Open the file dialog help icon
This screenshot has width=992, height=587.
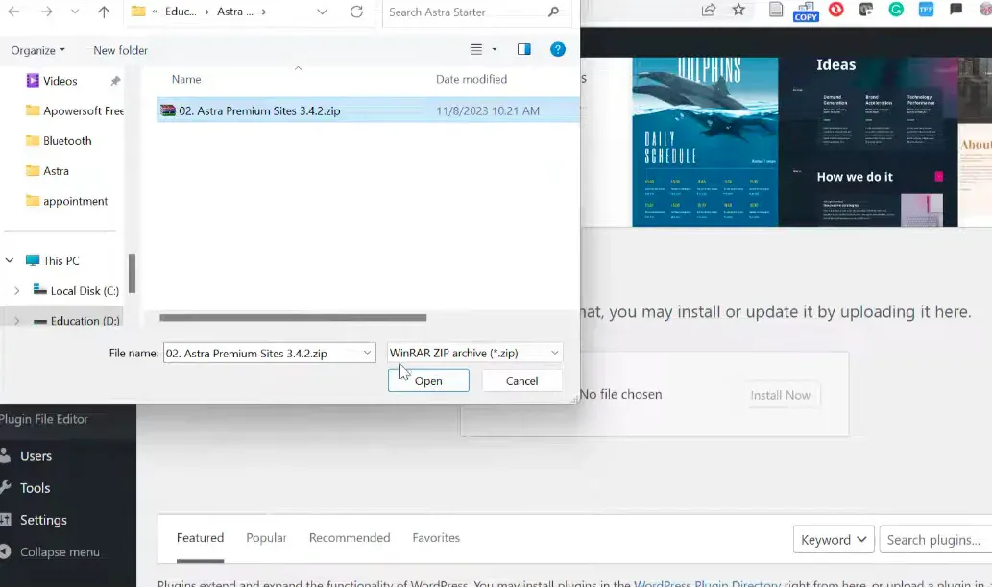click(557, 49)
